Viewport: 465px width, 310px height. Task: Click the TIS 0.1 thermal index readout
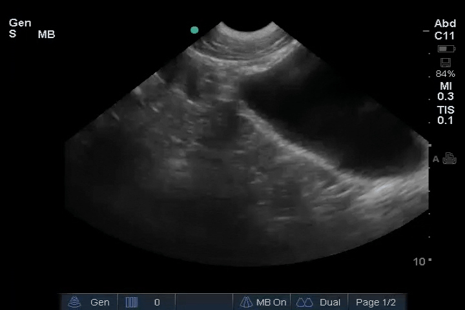tap(446, 115)
